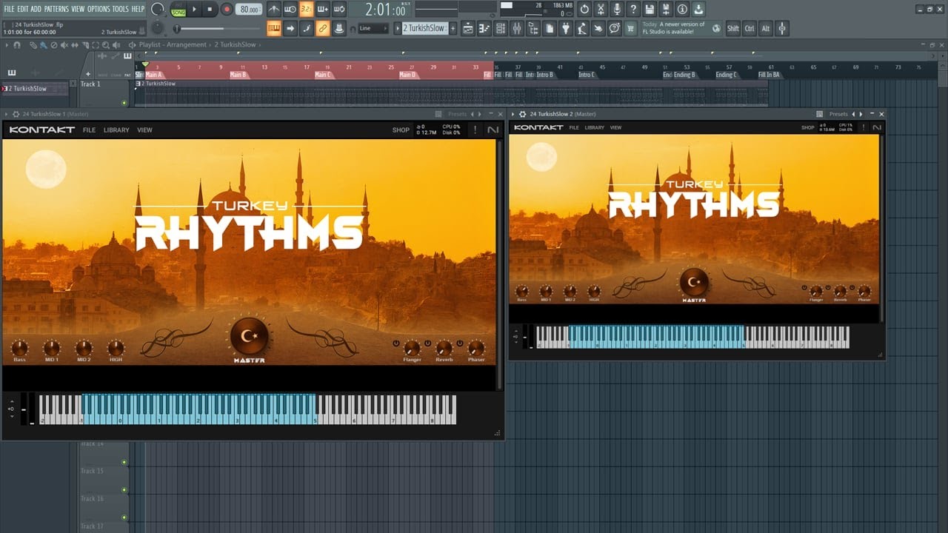
Task: Toggle Flanger power in TurkishSlow 1
Action: (396, 343)
